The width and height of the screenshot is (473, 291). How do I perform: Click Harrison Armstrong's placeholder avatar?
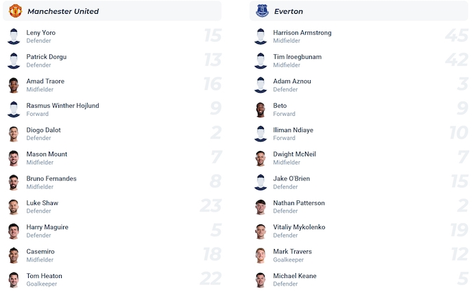[260, 36]
